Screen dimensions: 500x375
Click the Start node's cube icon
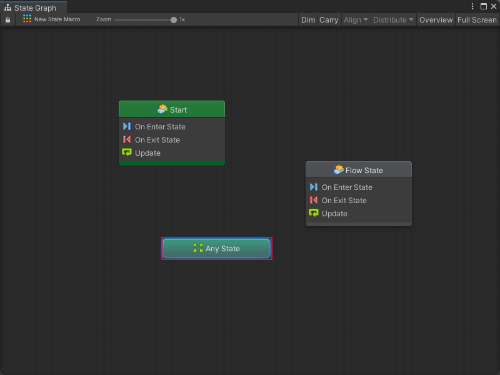[x=162, y=109]
